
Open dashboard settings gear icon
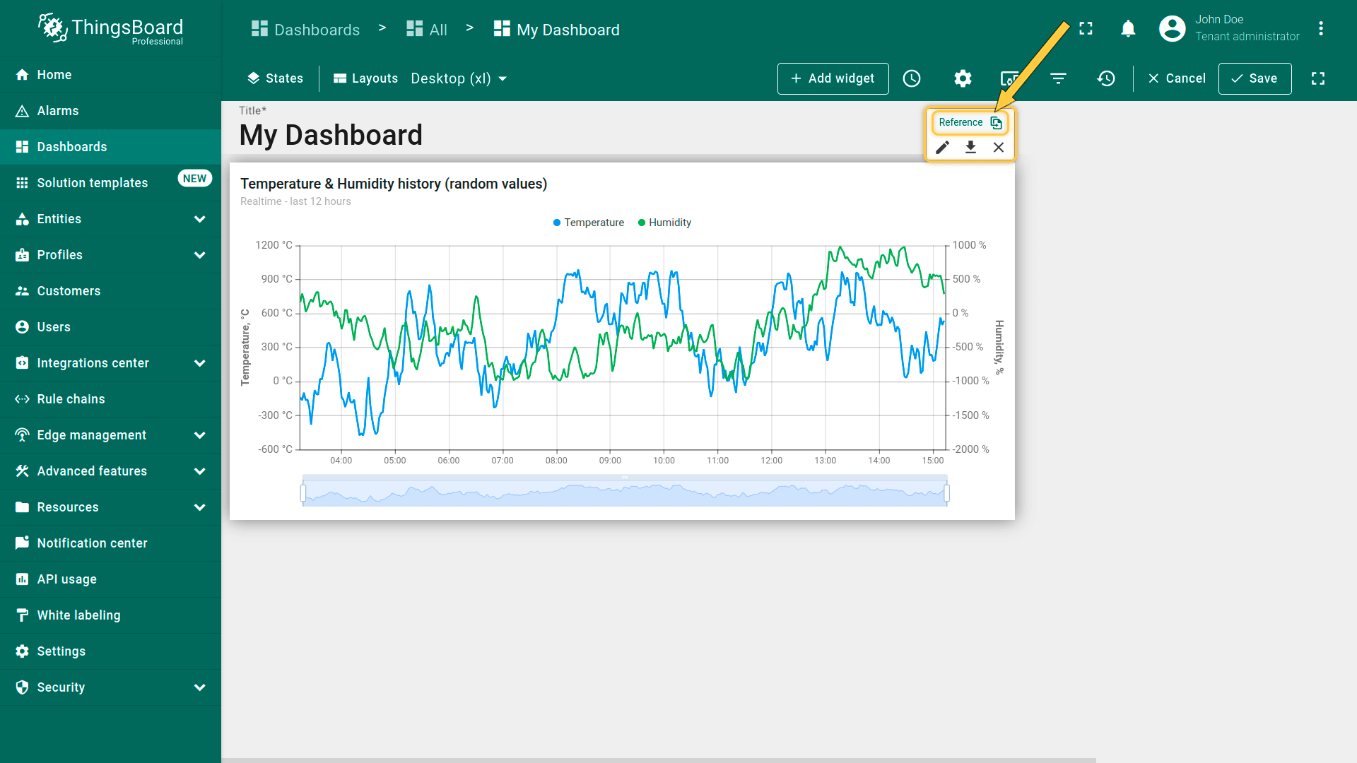click(963, 78)
